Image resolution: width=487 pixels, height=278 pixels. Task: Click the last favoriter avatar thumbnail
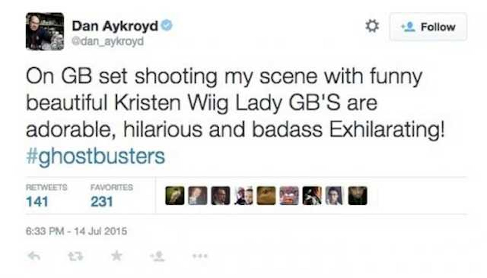click(357, 196)
